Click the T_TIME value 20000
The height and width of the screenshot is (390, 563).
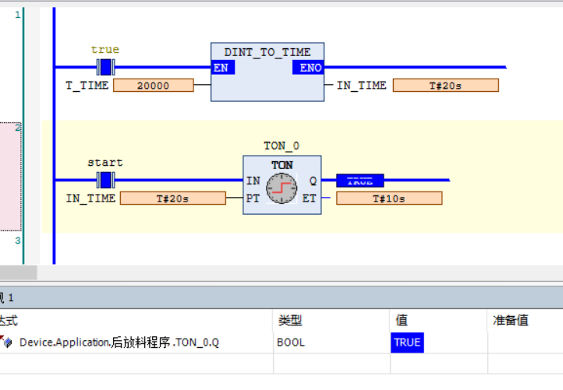[154, 86]
